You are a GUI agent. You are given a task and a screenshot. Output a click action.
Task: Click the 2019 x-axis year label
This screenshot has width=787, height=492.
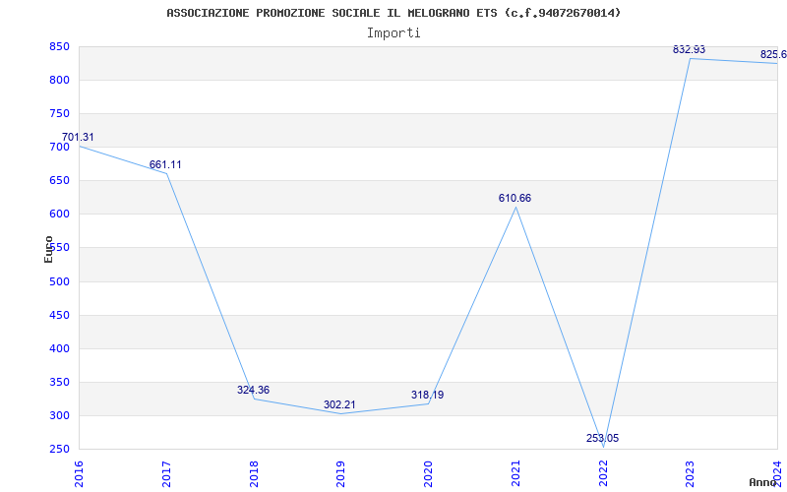[x=340, y=474]
